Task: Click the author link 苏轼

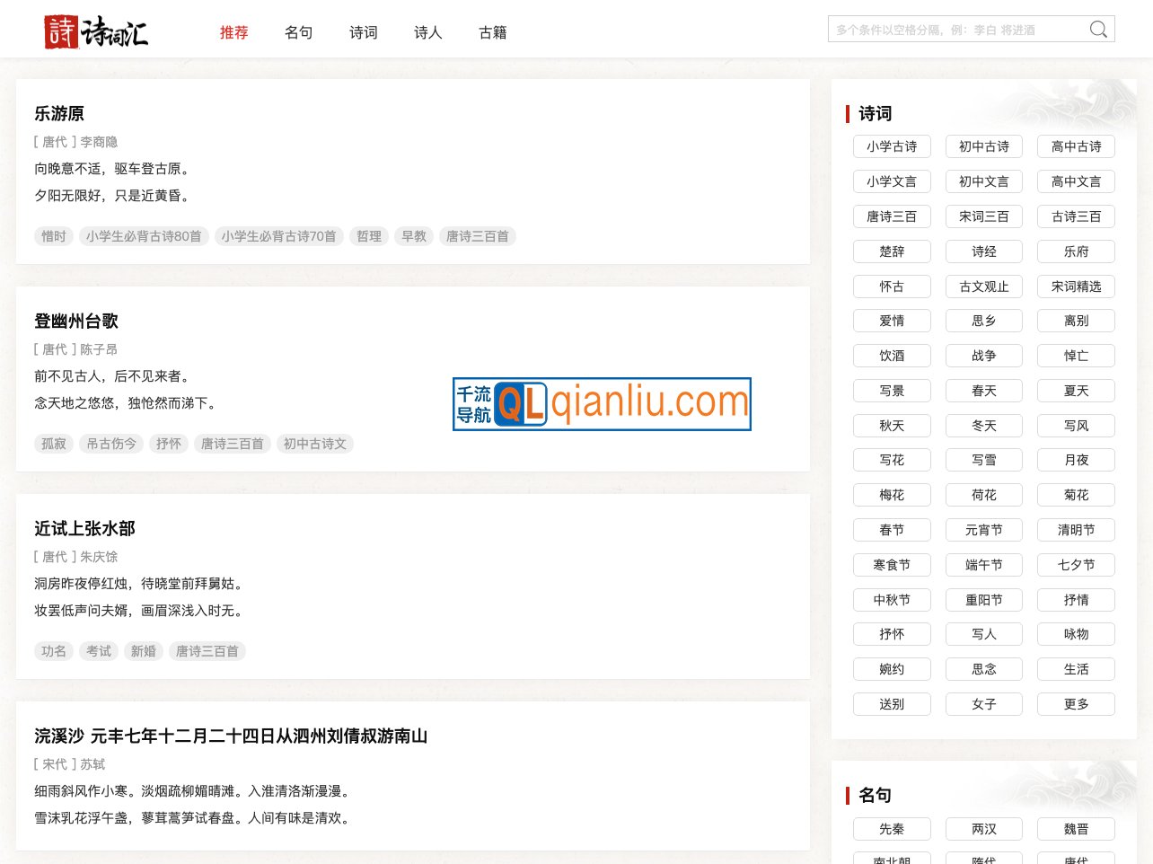Action: pyautogui.click(x=92, y=763)
